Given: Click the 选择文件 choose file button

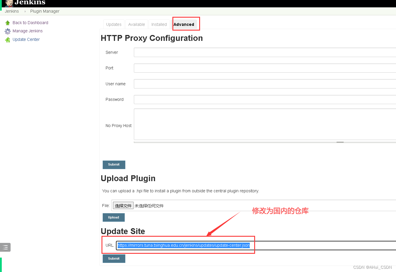Looking at the screenshot, I should point(123,206).
